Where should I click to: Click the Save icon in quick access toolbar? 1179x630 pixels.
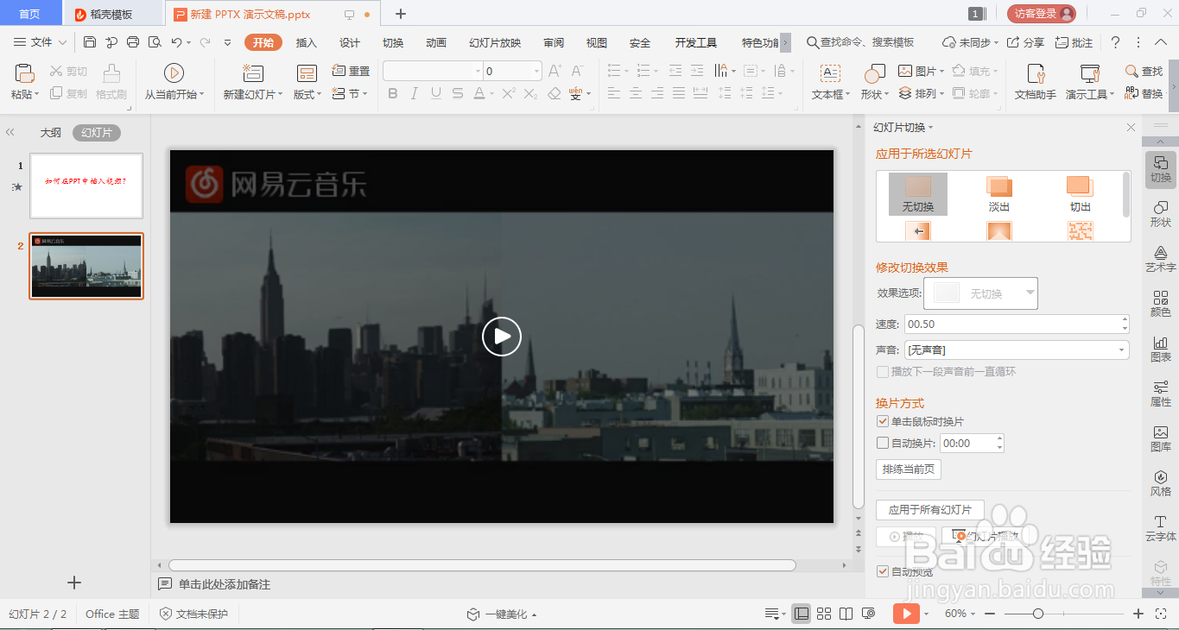point(90,42)
